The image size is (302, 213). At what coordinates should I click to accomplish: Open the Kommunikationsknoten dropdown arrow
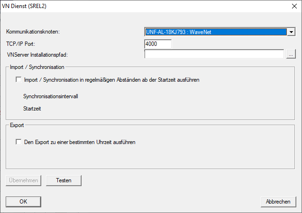click(291, 32)
